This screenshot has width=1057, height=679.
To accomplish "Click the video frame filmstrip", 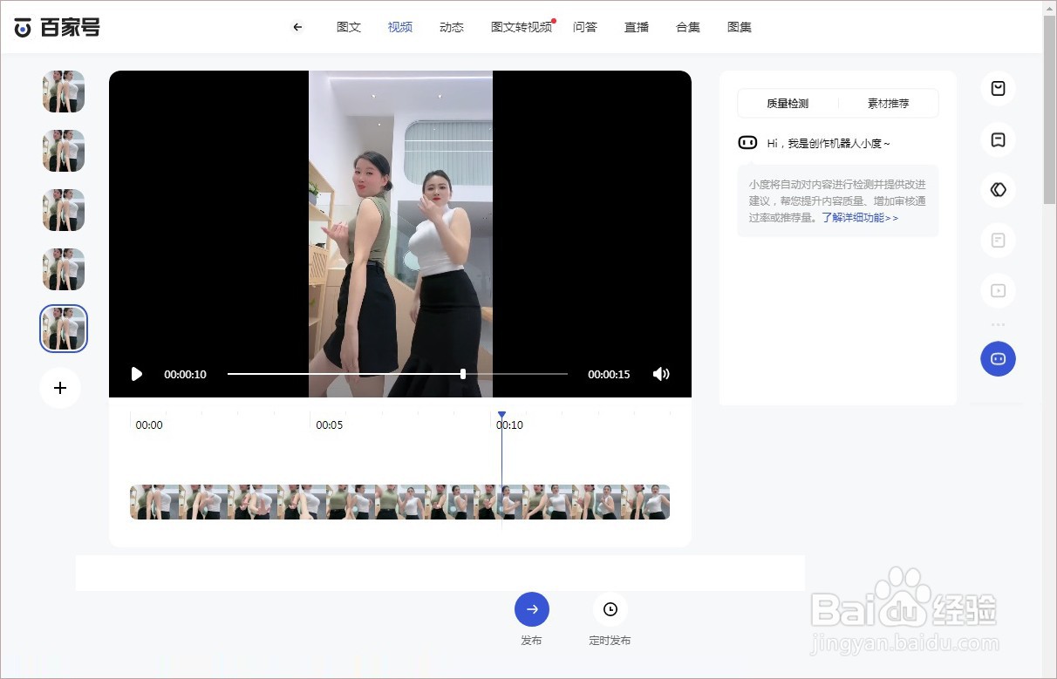I will [x=400, y=502].
